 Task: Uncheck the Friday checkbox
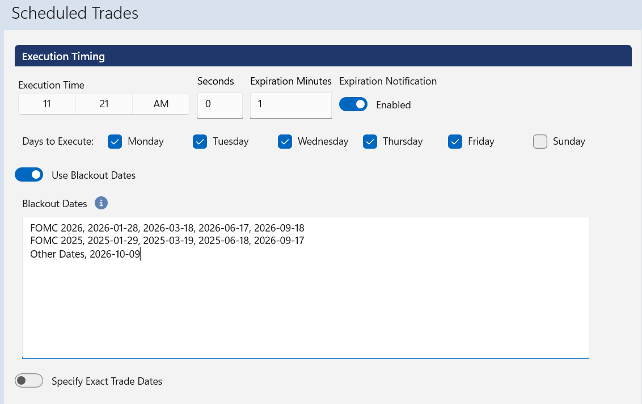coord(455,142)
